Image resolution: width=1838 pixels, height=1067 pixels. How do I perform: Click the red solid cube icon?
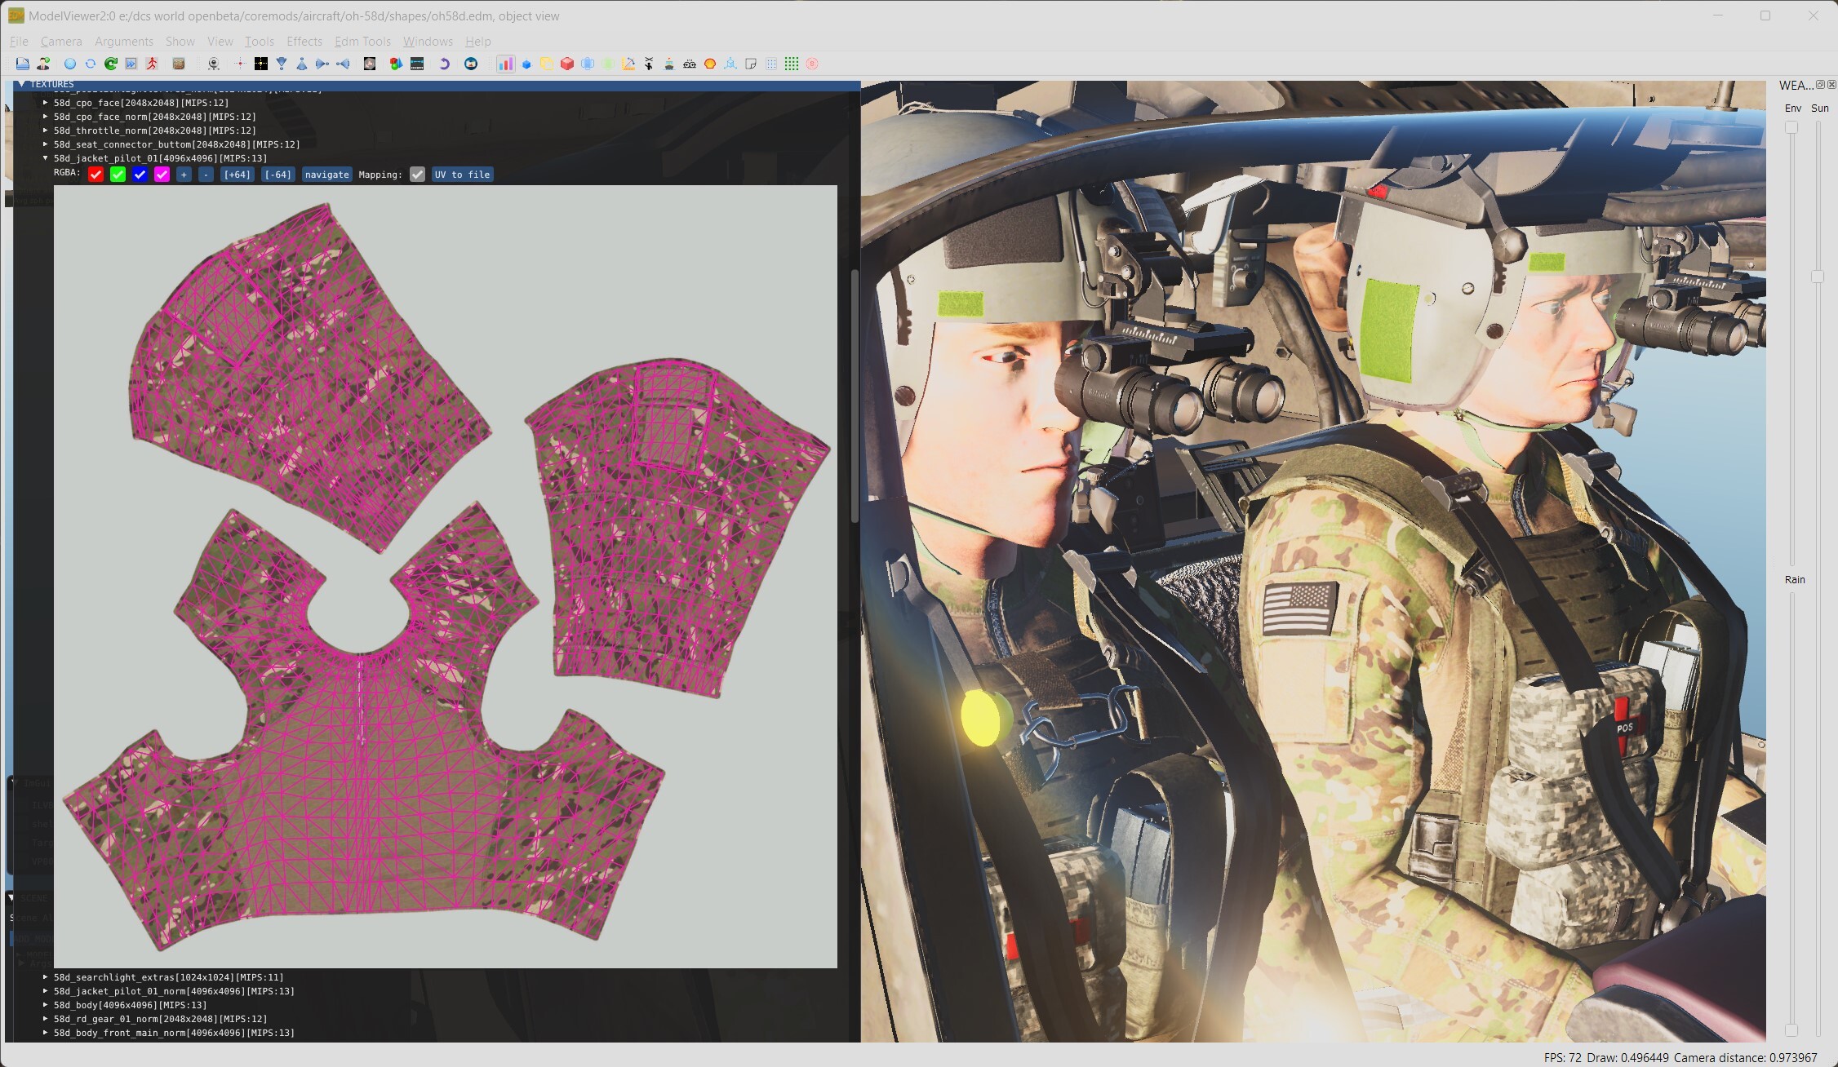point(567,64)
